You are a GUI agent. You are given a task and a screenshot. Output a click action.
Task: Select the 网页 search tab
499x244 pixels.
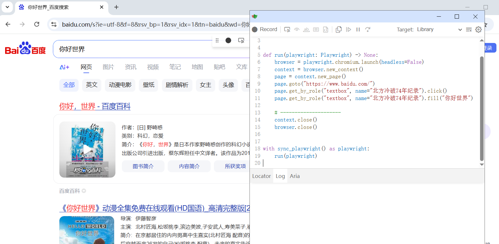coord(86,67)
